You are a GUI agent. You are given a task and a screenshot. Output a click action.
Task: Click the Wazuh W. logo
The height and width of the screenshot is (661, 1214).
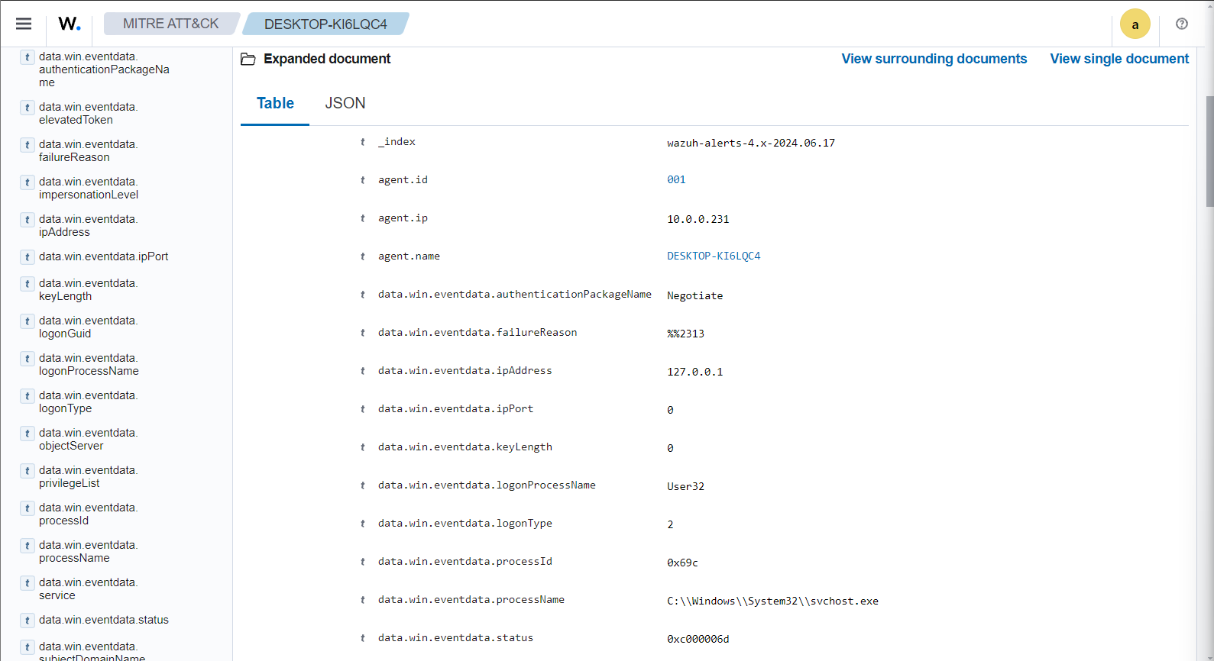69,24
